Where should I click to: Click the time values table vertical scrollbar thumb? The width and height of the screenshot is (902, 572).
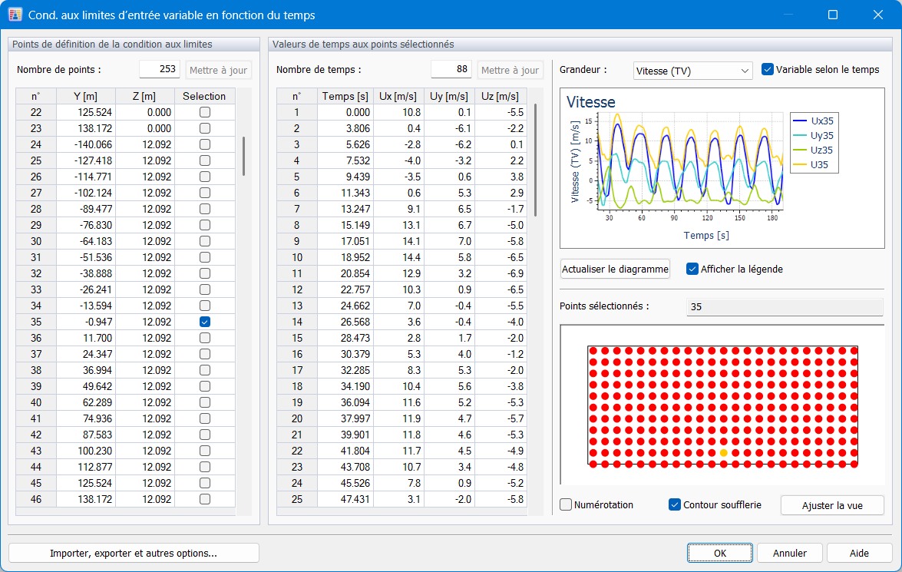click(536, 160)
